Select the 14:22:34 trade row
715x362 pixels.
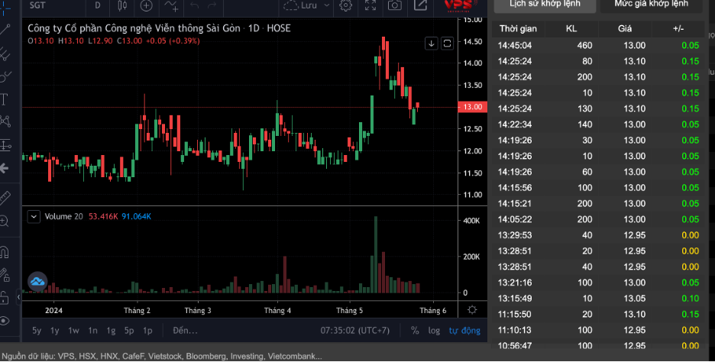[x=598, y=124]
